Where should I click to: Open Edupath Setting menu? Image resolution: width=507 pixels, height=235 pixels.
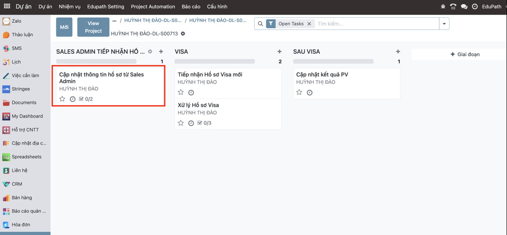tap(105, 6)
